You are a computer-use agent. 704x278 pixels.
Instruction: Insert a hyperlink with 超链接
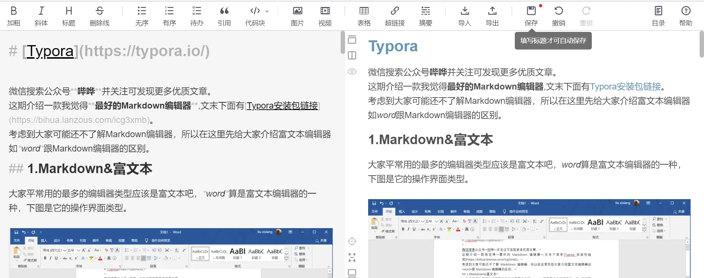[395, 16]
